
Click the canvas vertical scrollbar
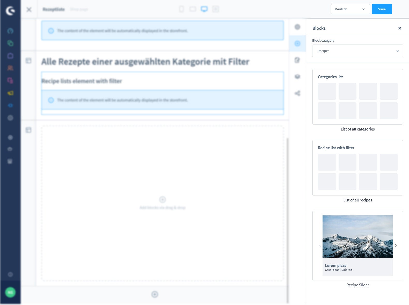point(288,220)
